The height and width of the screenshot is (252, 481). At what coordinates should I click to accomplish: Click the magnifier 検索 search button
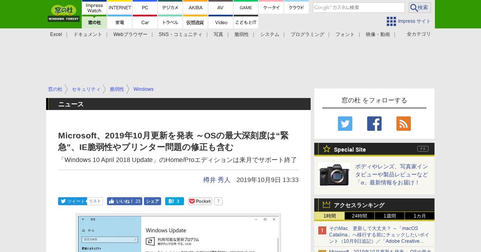click(420, 8)
